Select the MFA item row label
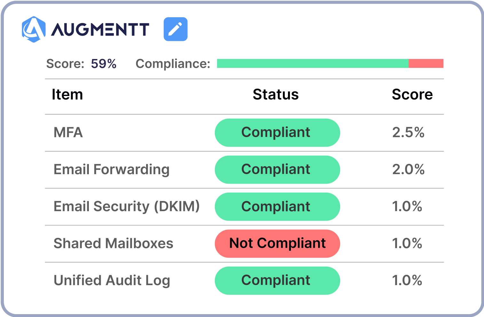 click(68, 133)
